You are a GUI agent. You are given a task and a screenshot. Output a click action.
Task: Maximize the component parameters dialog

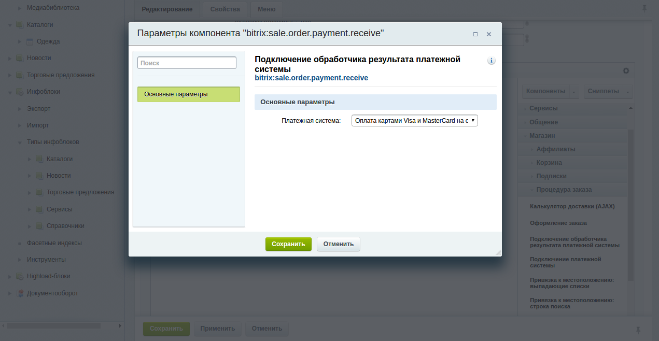click(x=475, y=34)
